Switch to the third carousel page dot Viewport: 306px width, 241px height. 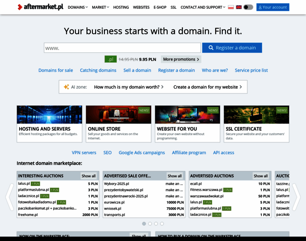(x=156, y=223)
